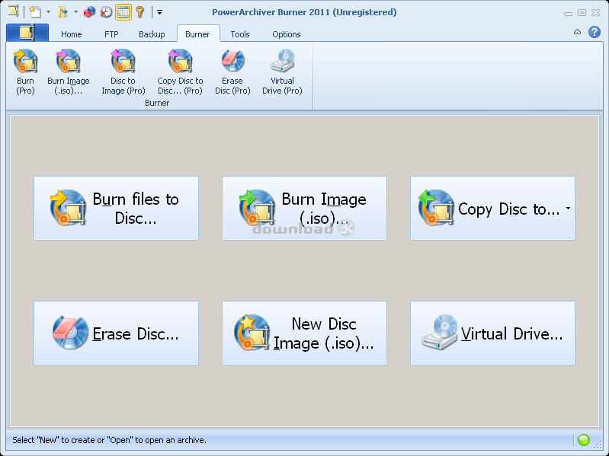609x456 pixels.
Task: Open the Backup tab
Action: pos(152,34)
